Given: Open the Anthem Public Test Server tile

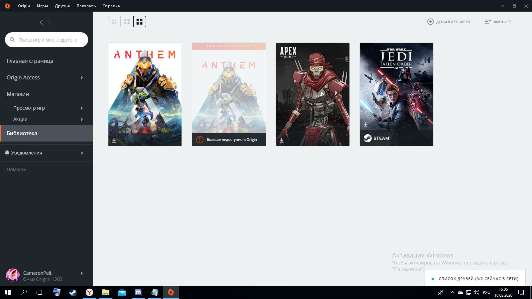Looking at the screenshot, I should (229, 94).
